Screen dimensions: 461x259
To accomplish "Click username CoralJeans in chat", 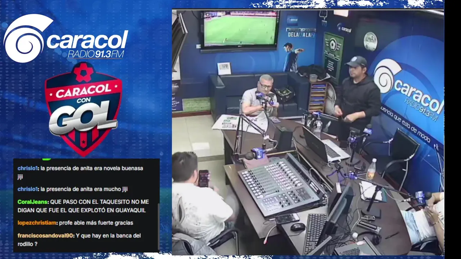I will [x=33, y=202].
